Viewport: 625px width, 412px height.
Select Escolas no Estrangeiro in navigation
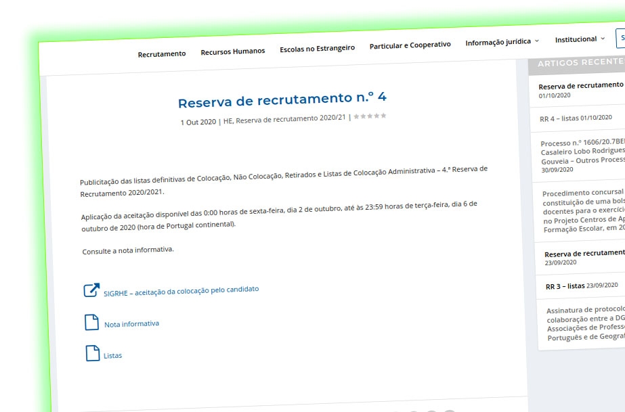(317, 48)
